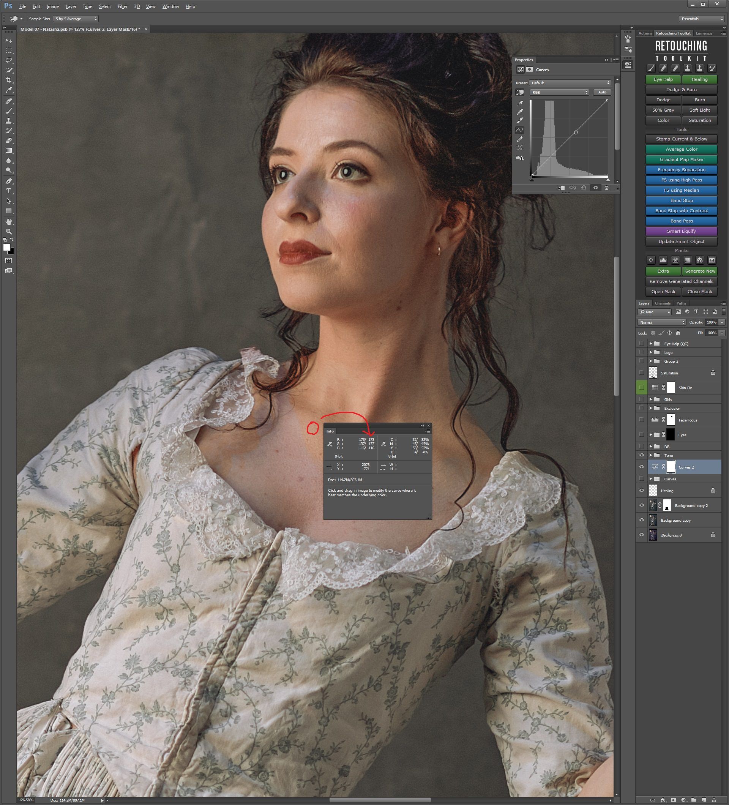The width and height of the screenshot is (729, 805).
Task: Toggle Quick Mask mode icon
Action: pos(8,261)
